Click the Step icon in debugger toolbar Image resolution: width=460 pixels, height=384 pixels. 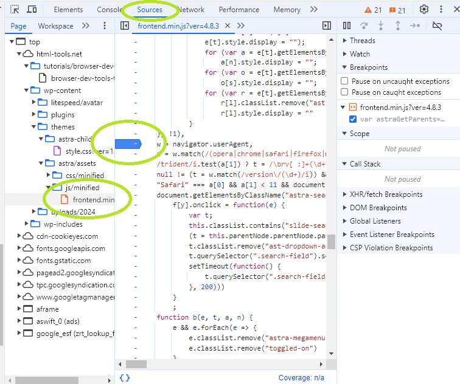(x=415, y=26)
